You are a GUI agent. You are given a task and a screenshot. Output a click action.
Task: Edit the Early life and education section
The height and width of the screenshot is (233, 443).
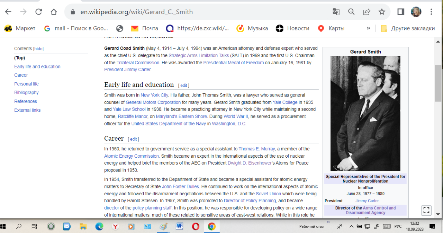183,85
